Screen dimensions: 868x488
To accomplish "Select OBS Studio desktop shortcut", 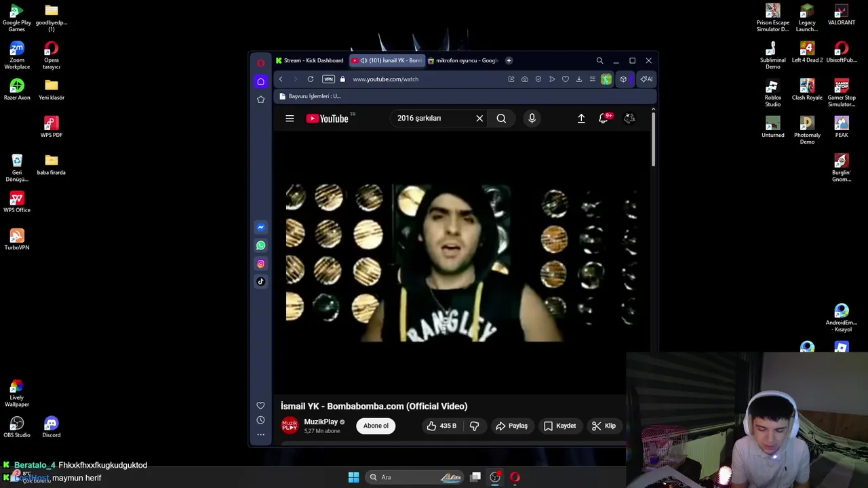I will 17,427.
